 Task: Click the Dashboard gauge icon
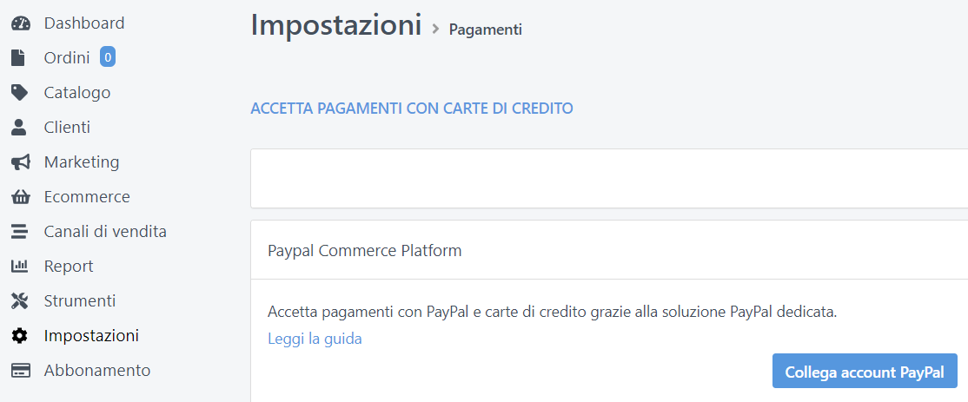point(19,23)
